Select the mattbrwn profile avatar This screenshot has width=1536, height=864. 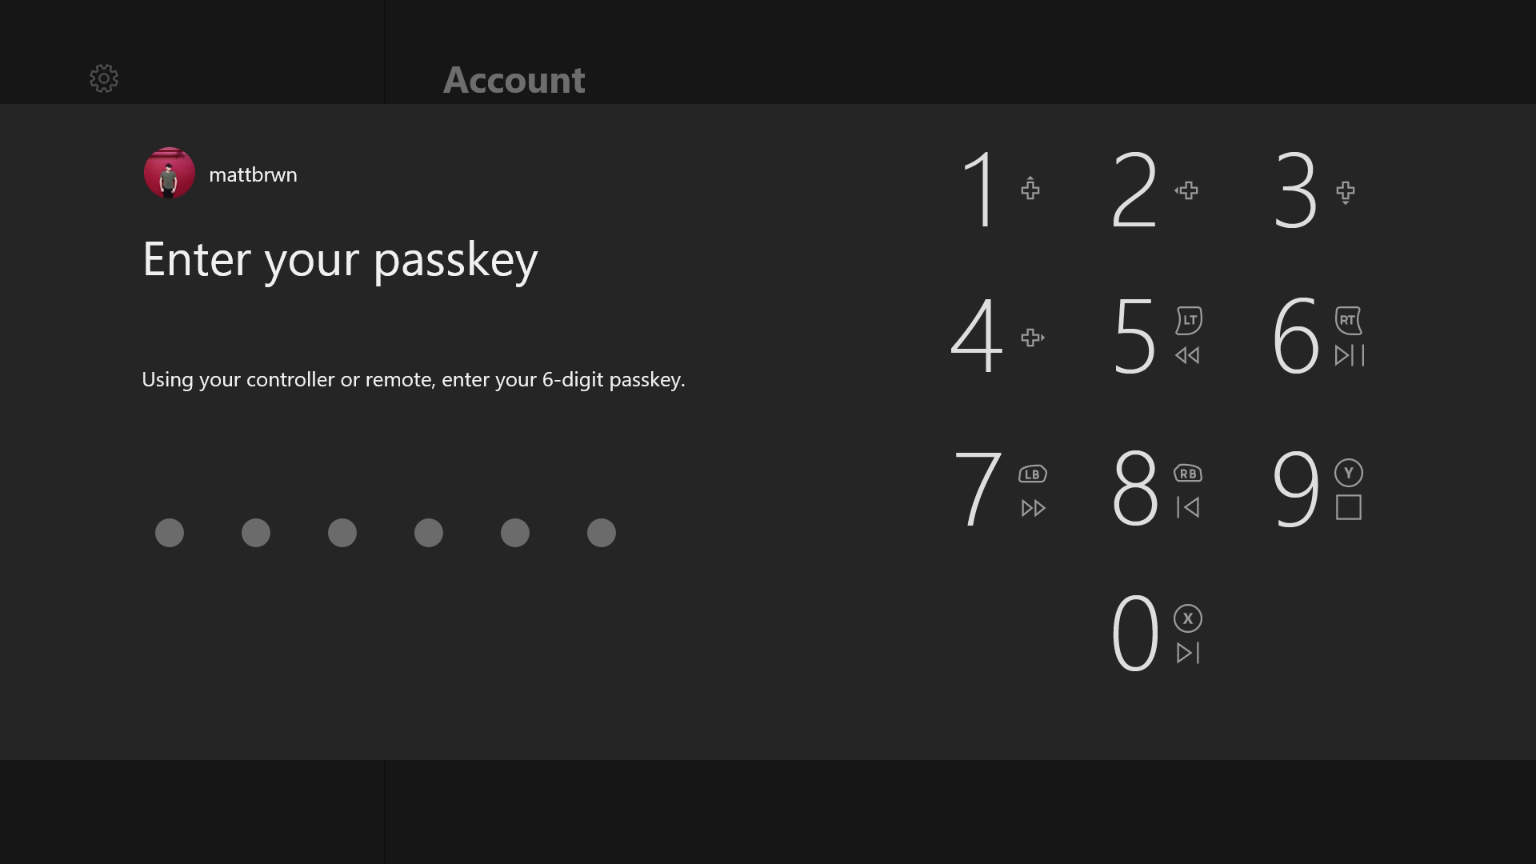tap(169, 173)
